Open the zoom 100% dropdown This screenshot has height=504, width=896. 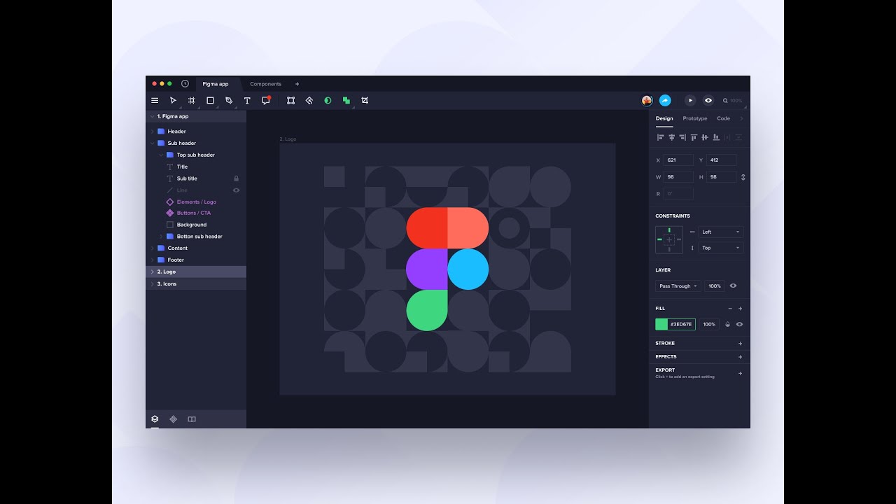(x=732, y=101)
